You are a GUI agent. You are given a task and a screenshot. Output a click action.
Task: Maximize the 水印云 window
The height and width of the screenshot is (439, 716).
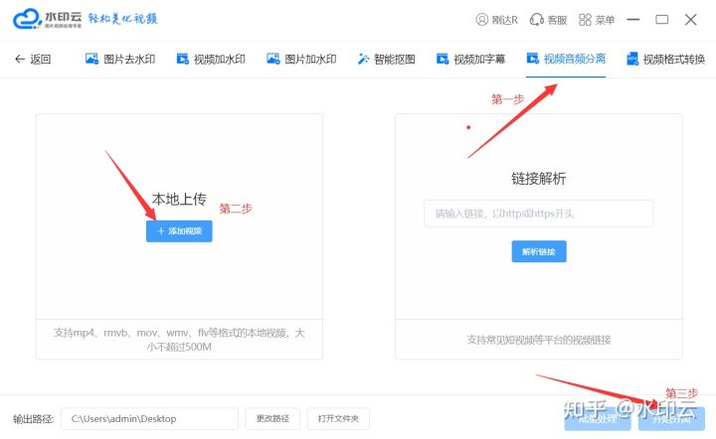tap(662, 20)
